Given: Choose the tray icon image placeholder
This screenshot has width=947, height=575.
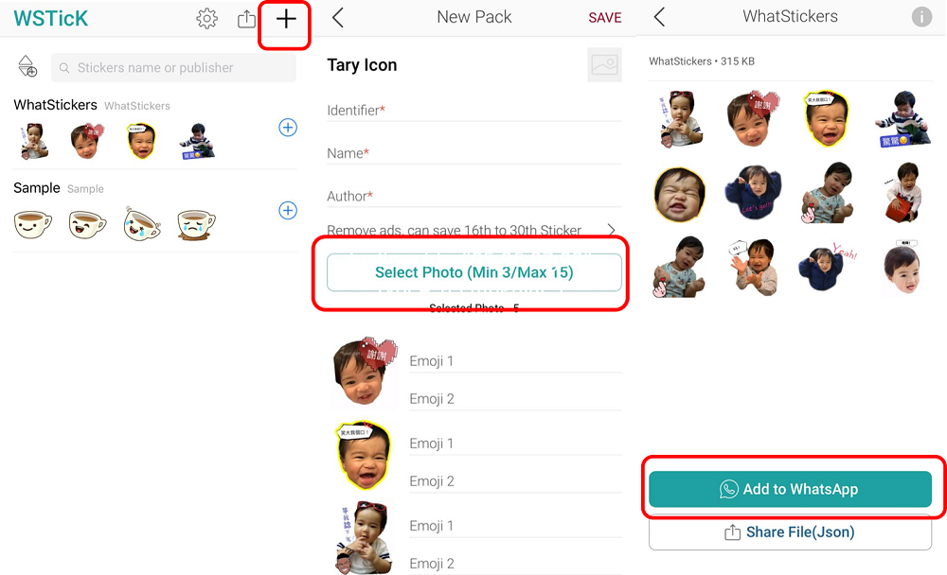Looking at the screenshot, I should click(604, 64).
